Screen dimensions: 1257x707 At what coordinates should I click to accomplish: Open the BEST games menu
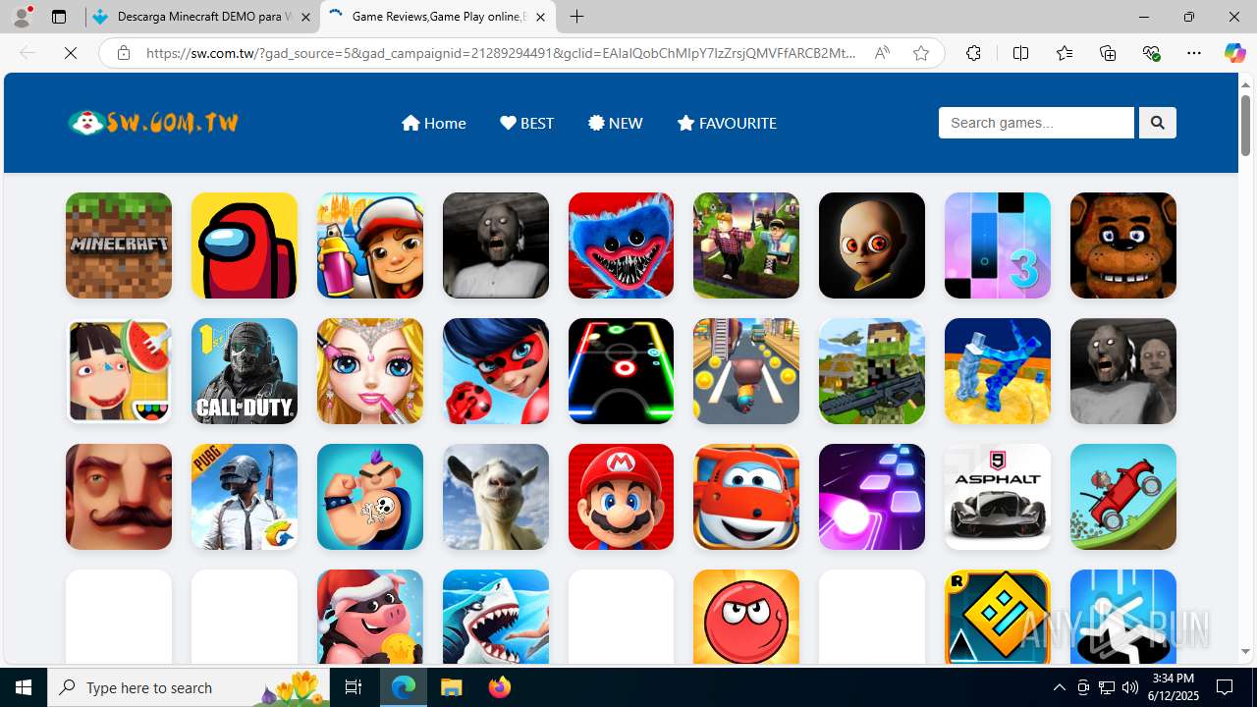tap(526, 123)
